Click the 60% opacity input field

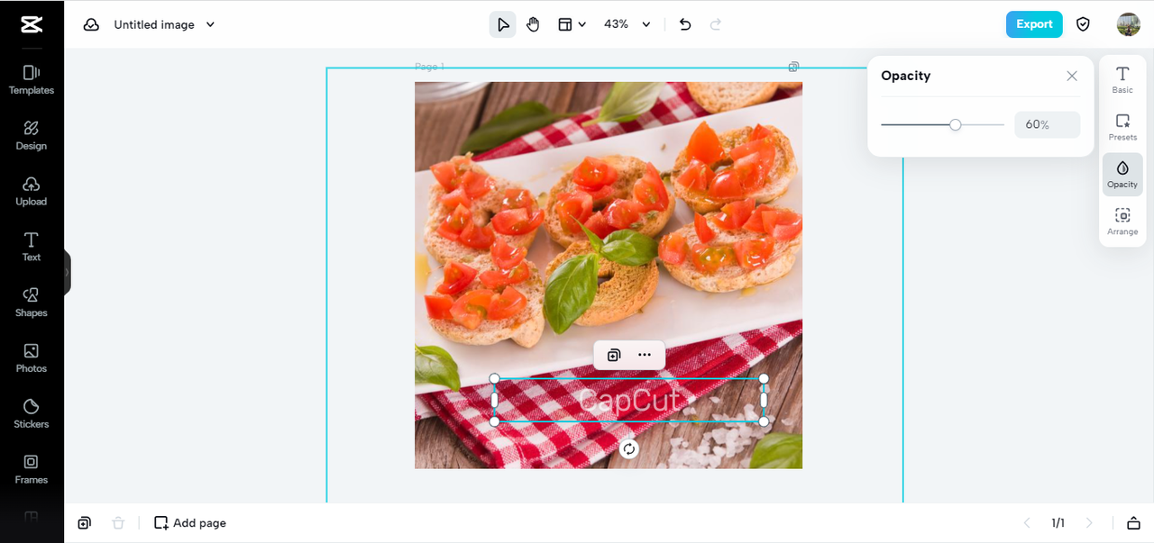[1048, 124]
